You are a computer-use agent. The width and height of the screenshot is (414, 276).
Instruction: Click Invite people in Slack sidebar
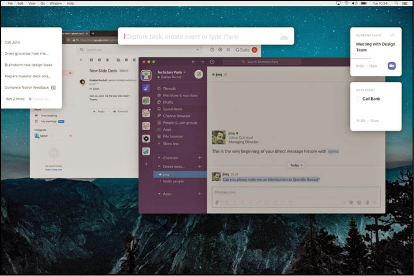coord(175,181)
